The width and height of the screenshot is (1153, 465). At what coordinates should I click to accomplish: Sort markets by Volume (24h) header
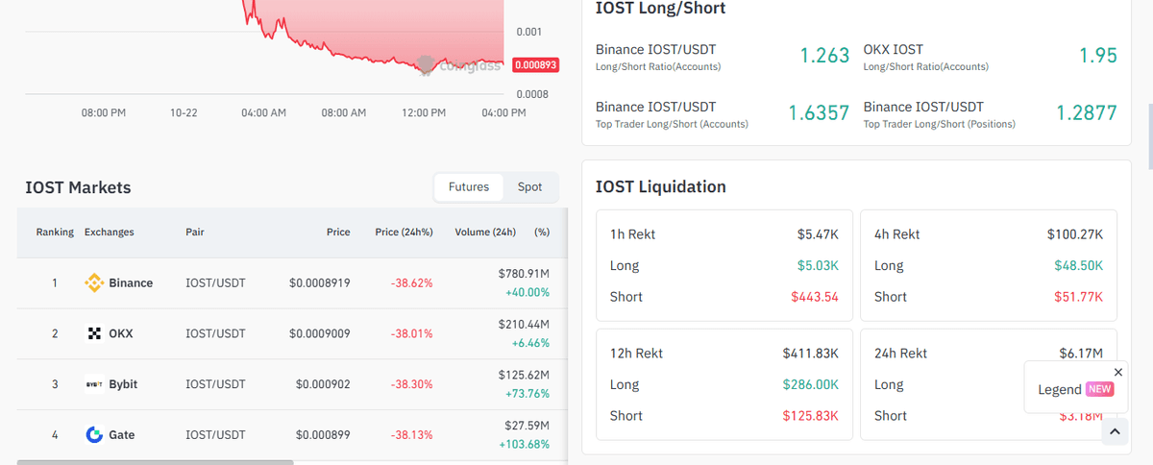click(485, 232)
